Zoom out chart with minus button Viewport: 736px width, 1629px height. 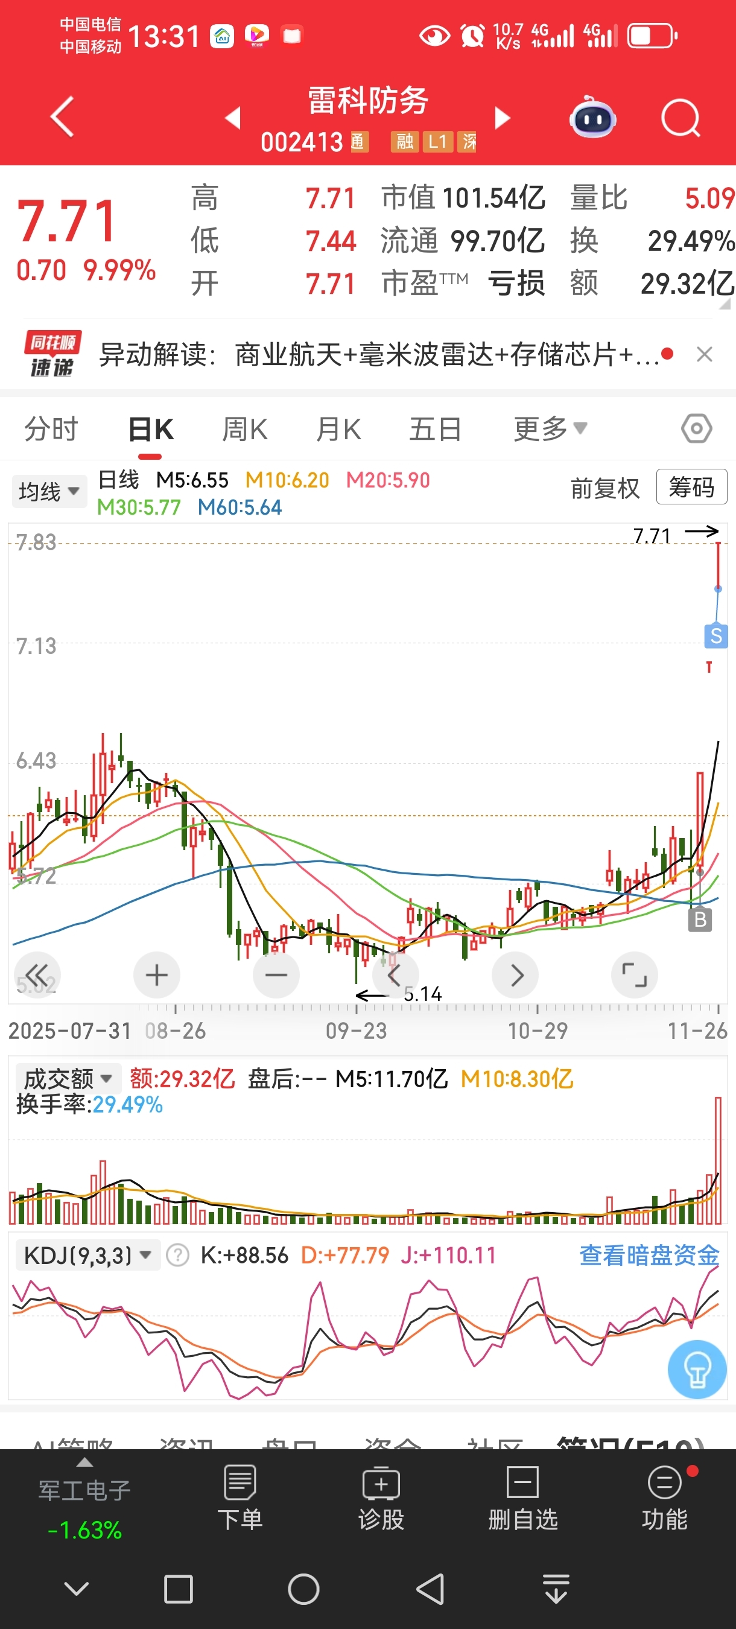(276, 974)
